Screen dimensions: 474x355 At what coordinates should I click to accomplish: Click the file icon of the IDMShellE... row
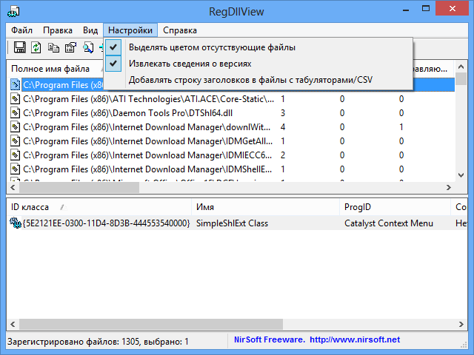coord(15,169)
